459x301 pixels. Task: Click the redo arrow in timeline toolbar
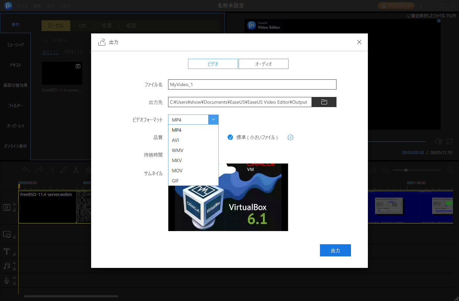tap(39, 170)
